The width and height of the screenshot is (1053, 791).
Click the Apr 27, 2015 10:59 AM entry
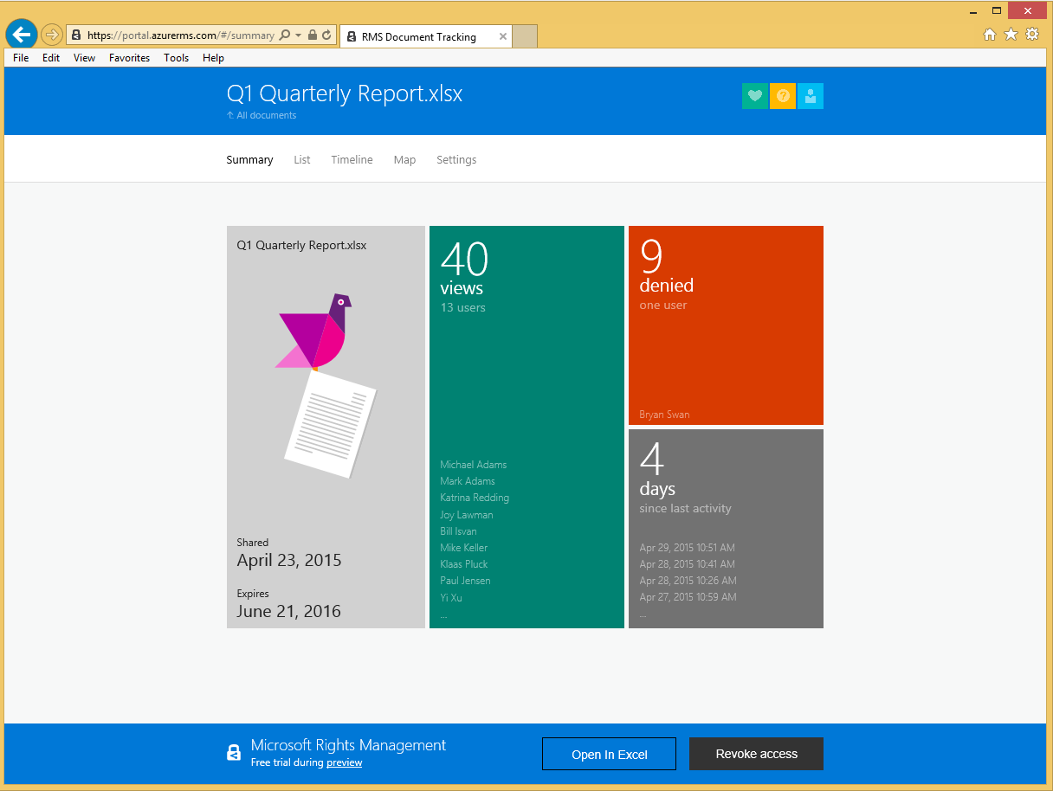688,597
